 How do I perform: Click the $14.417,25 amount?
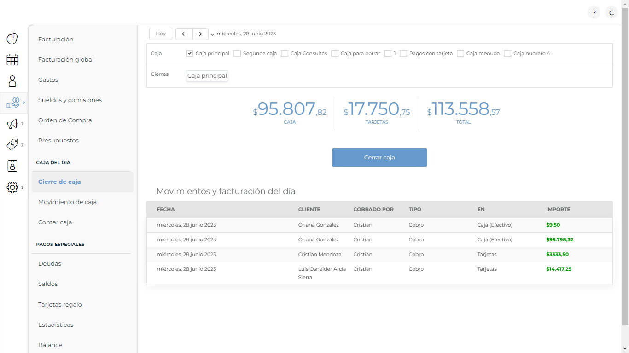click(559, 269)
